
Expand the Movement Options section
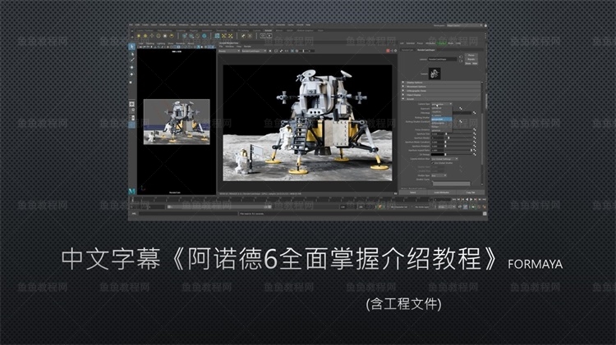(x=440, y=87)
